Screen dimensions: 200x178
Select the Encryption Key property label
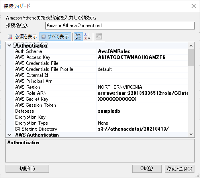pos(30,117)
